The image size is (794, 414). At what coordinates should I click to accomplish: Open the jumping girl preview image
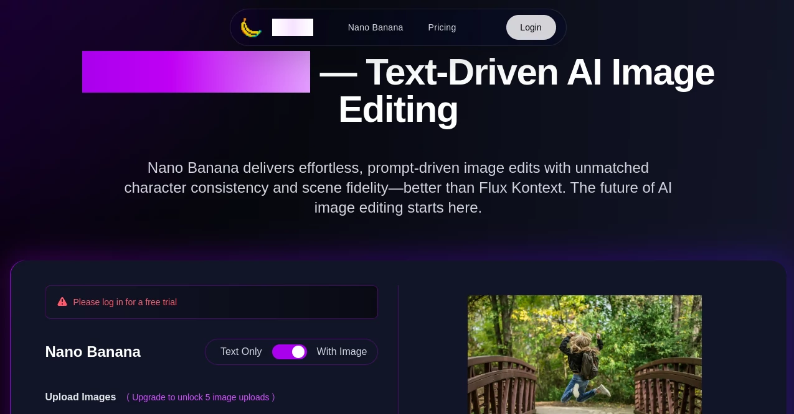click(585, 354)
